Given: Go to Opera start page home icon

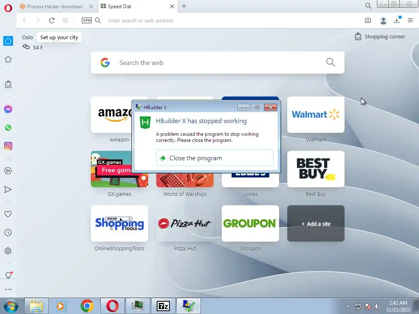Looking at the screenshot, I should click(8, 41).
